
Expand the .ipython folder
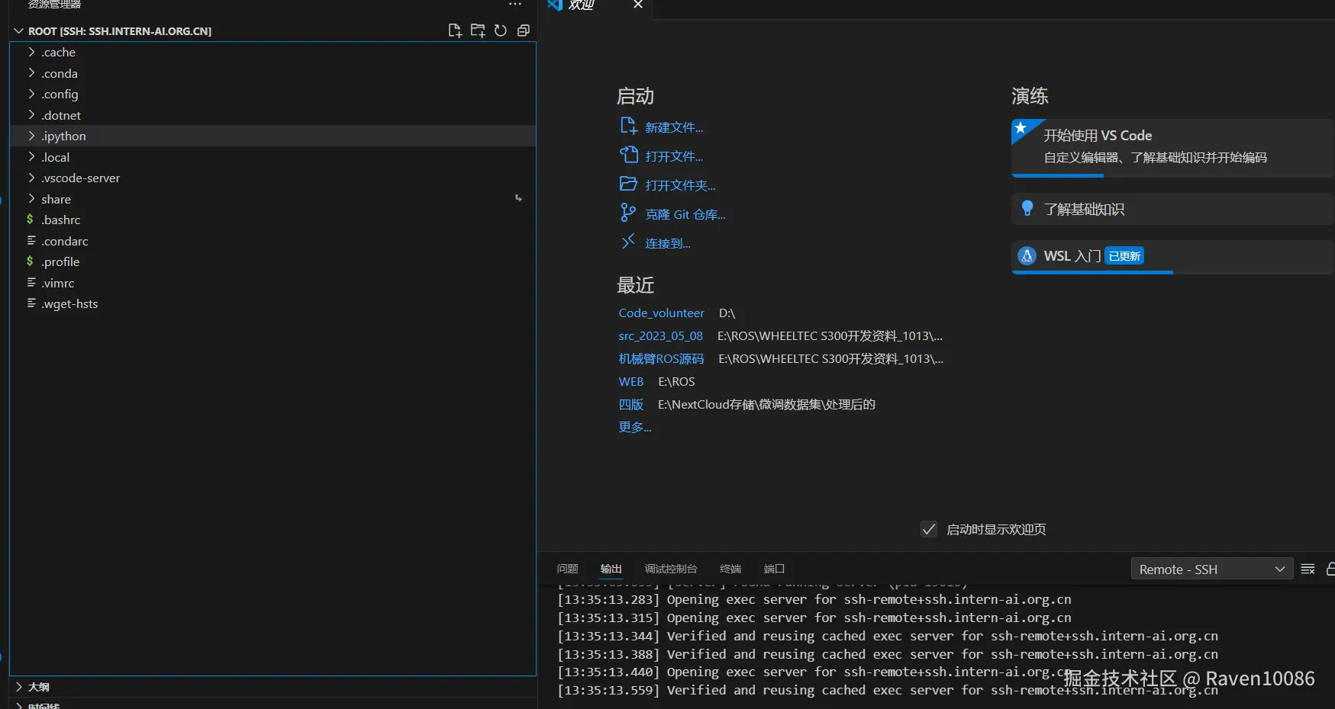[x=31, y=136]
